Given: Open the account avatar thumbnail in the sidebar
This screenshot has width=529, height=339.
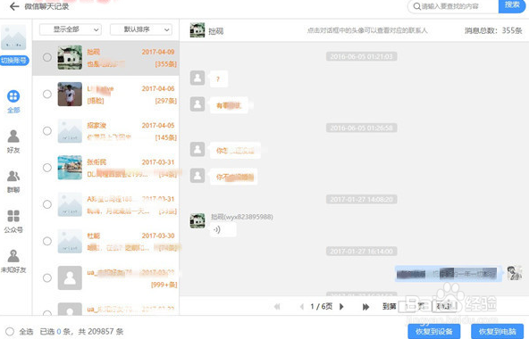Looking at the screenshot, I should [13, 37].
